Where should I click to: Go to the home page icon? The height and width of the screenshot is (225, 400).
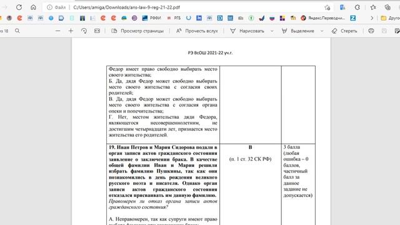coord(33,7)
